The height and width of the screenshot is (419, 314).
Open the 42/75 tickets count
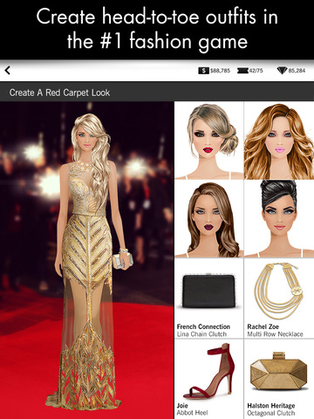(x=256, y=71)
